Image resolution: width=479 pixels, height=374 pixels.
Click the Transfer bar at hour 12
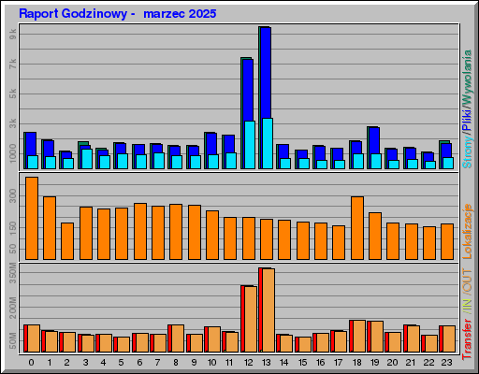click(x=249, y=319)
